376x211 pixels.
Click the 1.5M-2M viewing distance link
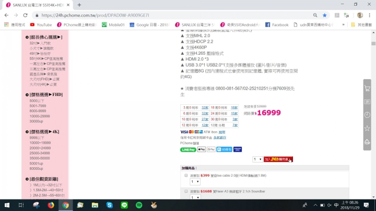coord(46,190)
